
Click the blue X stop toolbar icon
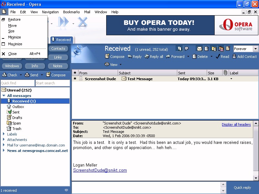(x=83, y=22)
